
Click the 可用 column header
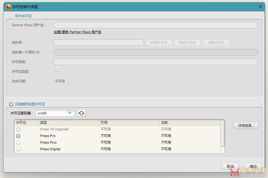pos(129,123)
